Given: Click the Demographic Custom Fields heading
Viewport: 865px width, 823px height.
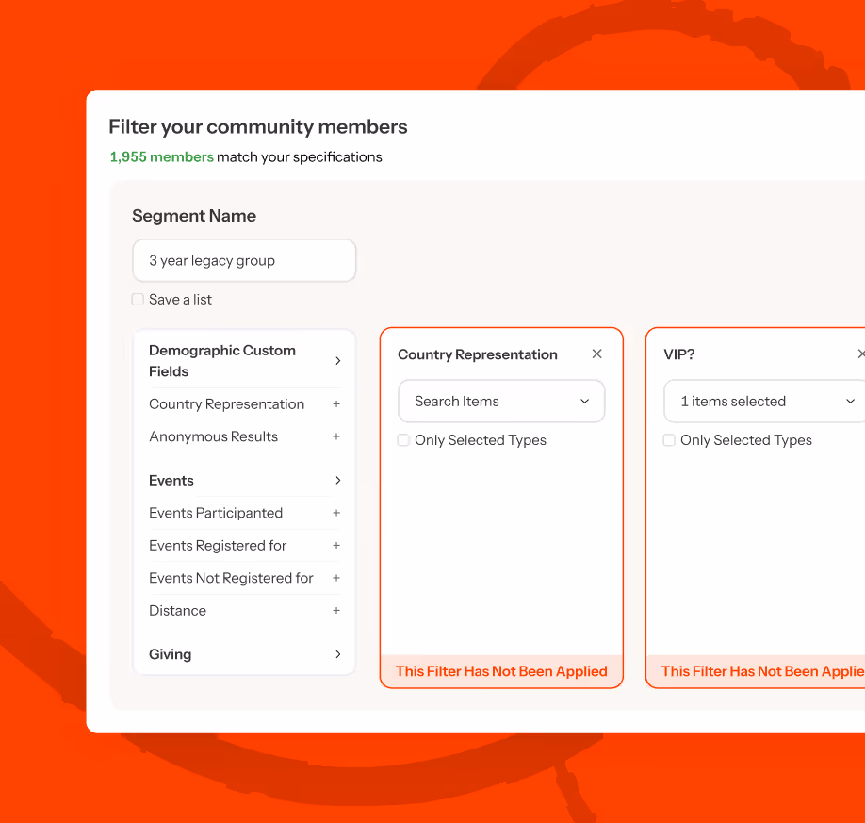Looking at the screenshot, I should (x=222, y=360).
